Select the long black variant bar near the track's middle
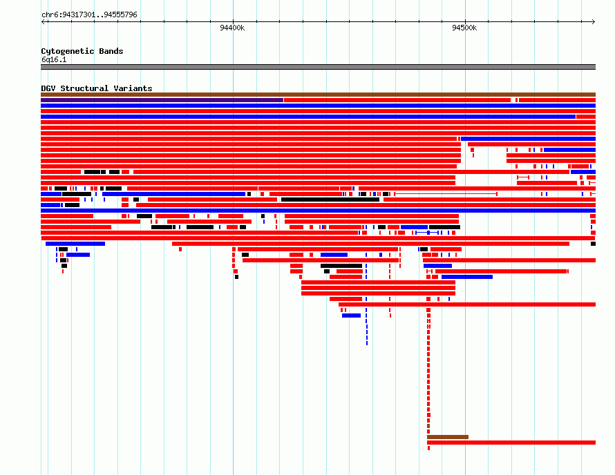Viewport: 615px width, 475px height. 330,200
